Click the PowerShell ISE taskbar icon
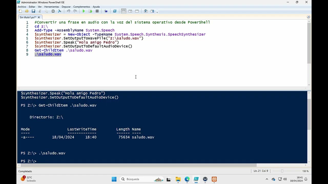 pos(196,179)
